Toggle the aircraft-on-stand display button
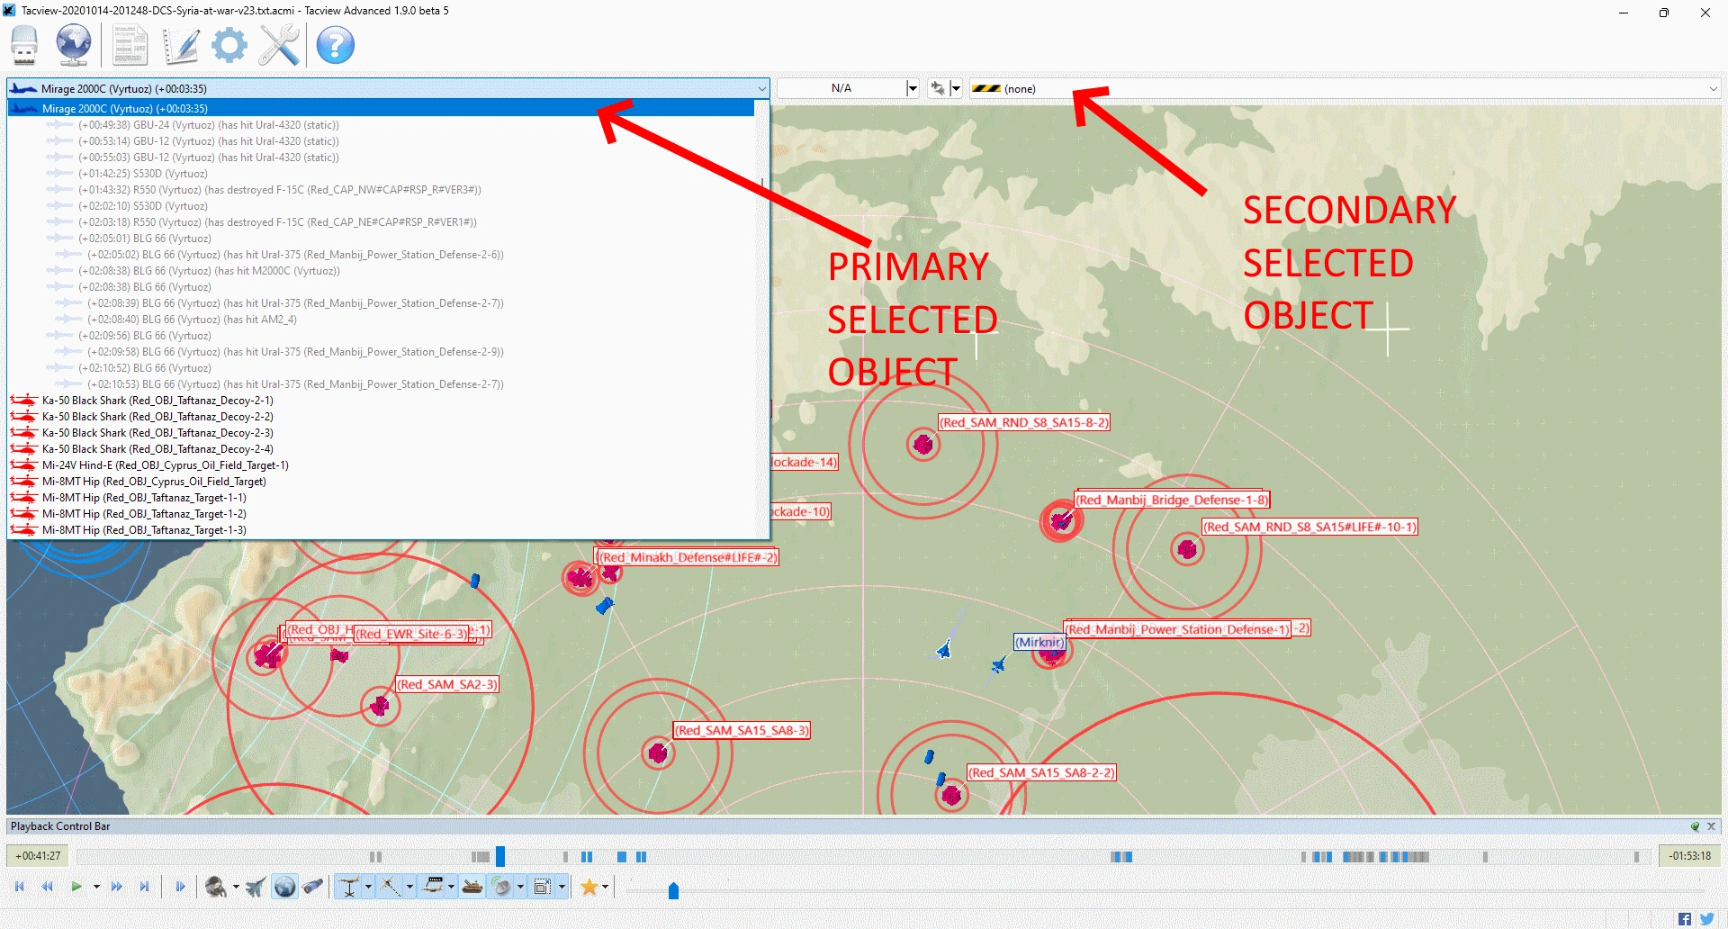 pos(348,887)
